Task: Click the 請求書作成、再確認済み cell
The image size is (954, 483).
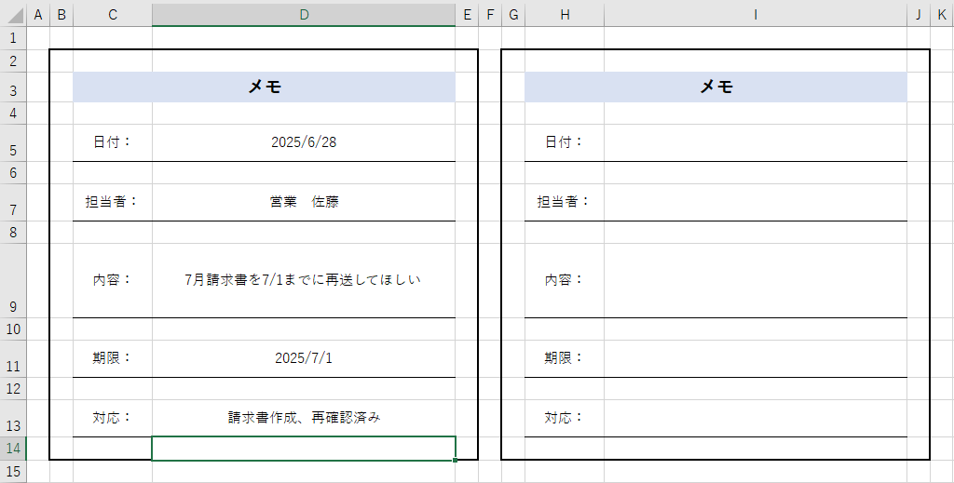Action: [304, 418]
